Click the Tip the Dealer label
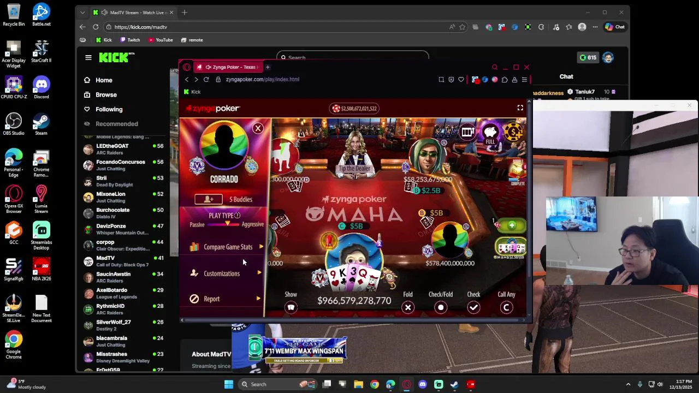The width and height of the screenshot is (699, 393). point(354,168)
